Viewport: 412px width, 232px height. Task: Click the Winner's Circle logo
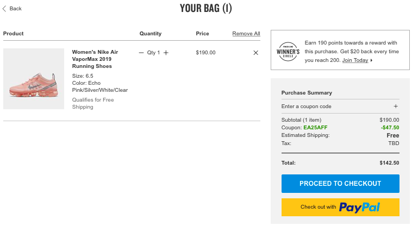[288, 52]
